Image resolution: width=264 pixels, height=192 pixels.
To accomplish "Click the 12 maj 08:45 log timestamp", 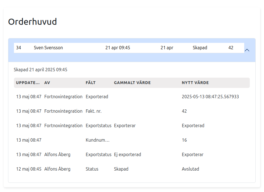I will tap(29, 169).
